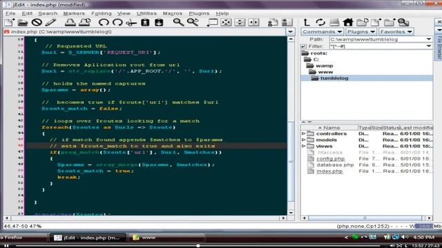The image size is (442, 248).
Task: Open the Commands dropdown
Action: [x=323, y=32]
